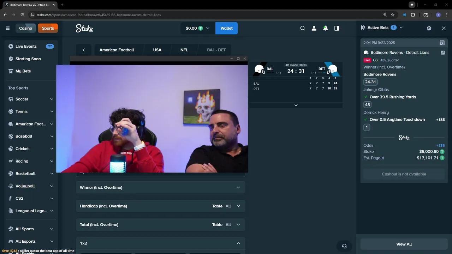Viewport: 452px width, 254px height.
Task: Switch Handicap market to All view
Action: point(228,206)
